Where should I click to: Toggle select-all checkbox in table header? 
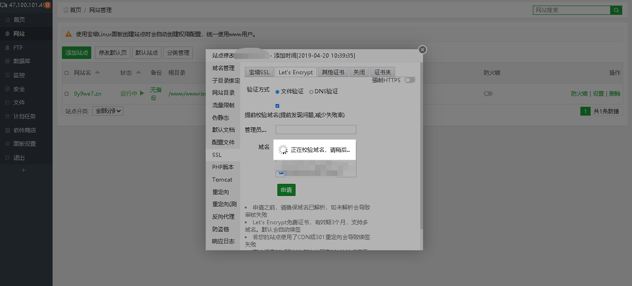point(67,73)
